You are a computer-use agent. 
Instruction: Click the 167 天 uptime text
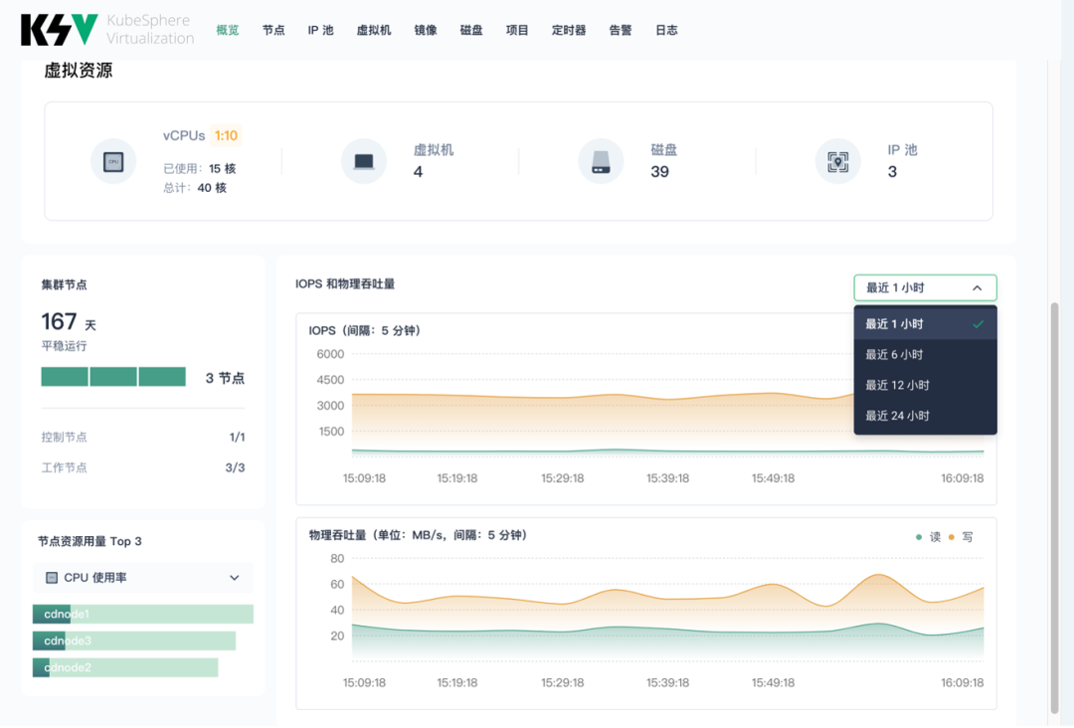tap(69, 322)
